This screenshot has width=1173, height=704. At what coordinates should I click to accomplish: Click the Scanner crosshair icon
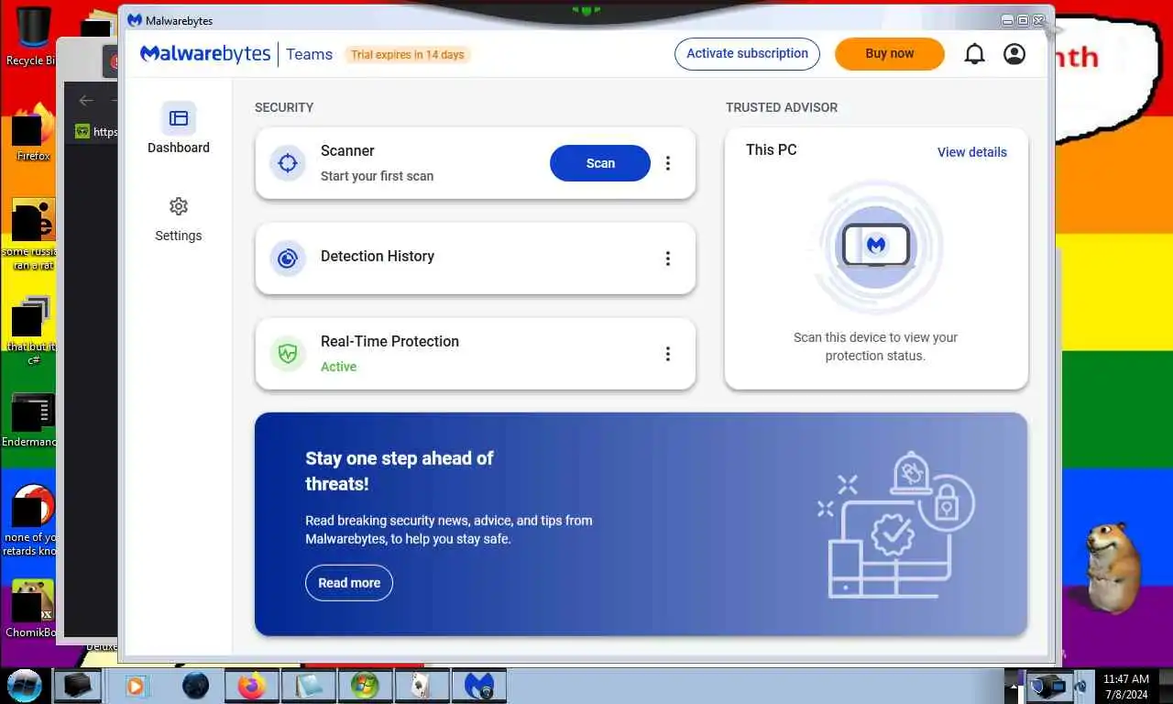click(x=288, y=163)
